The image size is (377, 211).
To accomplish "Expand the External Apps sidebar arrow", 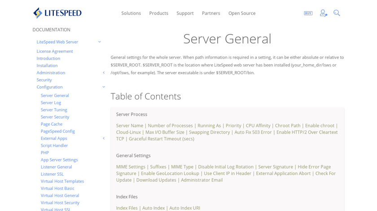I will [104, 138].
